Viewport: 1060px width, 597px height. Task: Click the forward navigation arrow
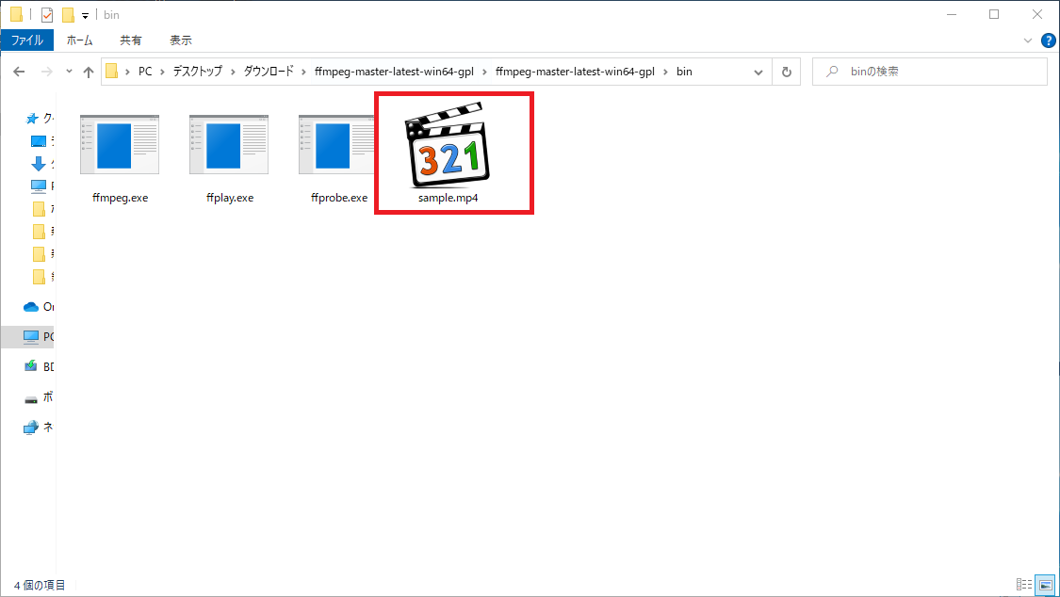coord(47,72)
